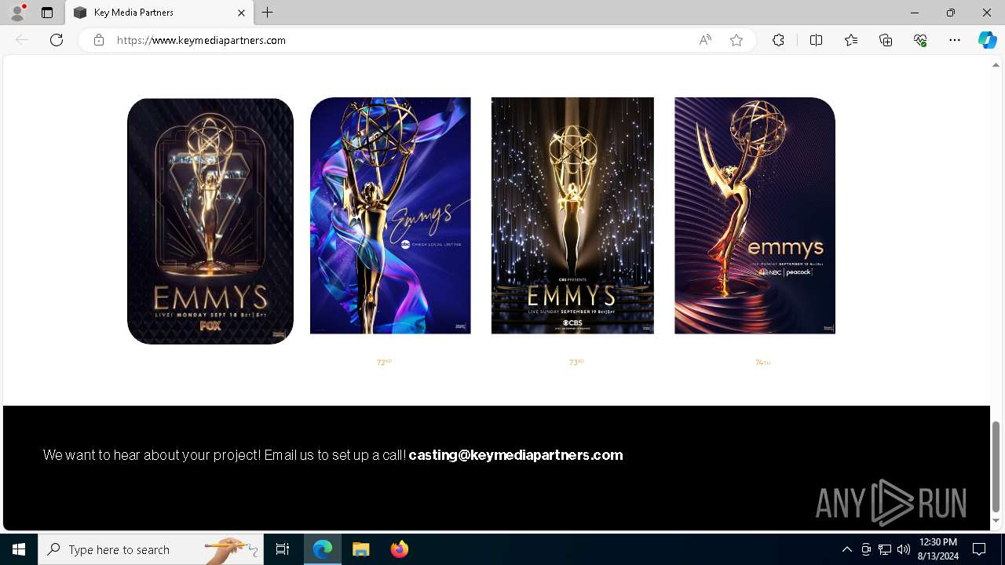Screen dimensions: 1005x565
Task: Open the 74th Emmys NBC Peacock poster
Action: [755, 216]
